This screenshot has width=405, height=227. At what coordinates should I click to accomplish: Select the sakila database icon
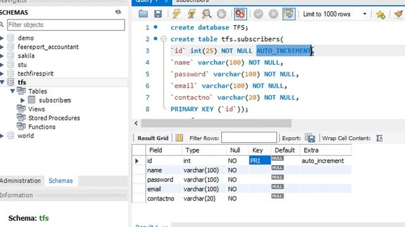click(11, 55)
